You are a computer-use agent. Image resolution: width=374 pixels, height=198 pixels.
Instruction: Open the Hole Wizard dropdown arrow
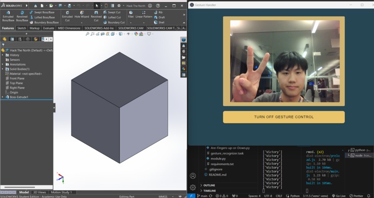coord(82,23)
